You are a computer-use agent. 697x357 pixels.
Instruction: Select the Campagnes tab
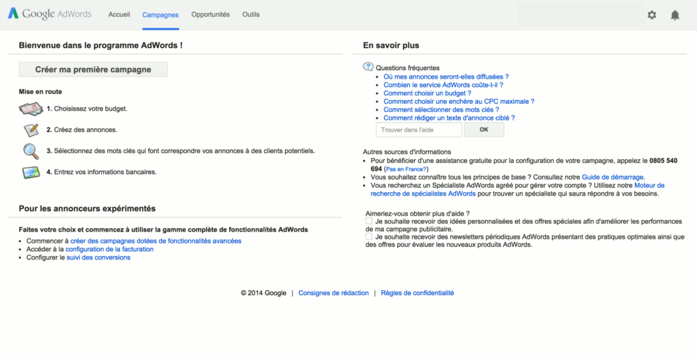[160, 15]
